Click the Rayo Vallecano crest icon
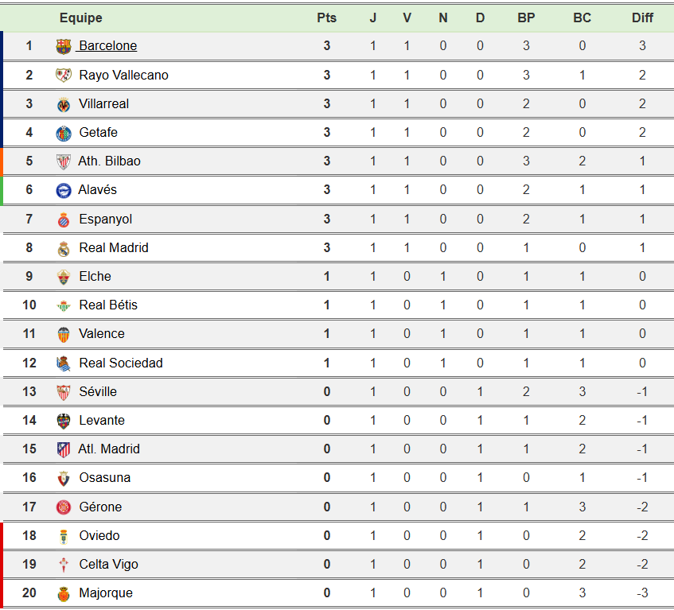This screenshot has width=674, height=610. point(64,76)
